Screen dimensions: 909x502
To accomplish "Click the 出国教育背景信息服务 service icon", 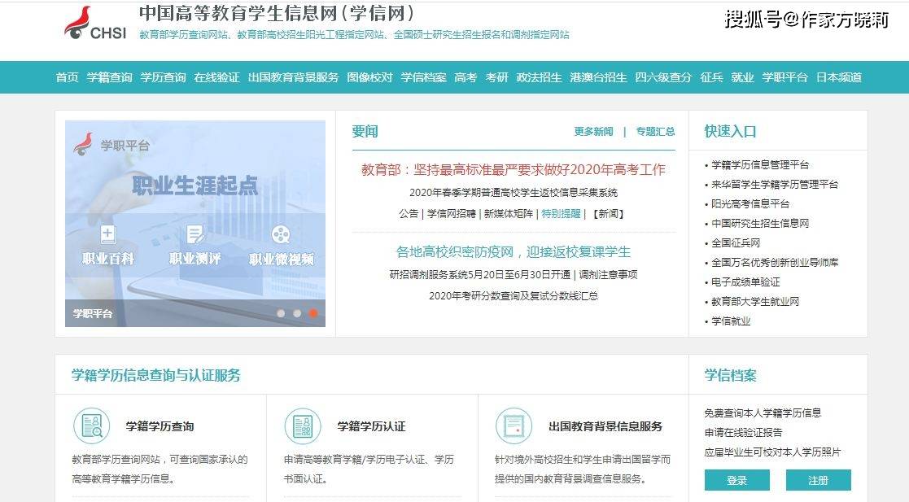I will tap(513, 426).
